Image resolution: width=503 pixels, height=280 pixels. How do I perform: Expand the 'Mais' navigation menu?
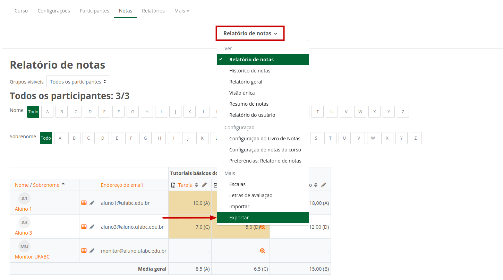[x=182, y=11]
